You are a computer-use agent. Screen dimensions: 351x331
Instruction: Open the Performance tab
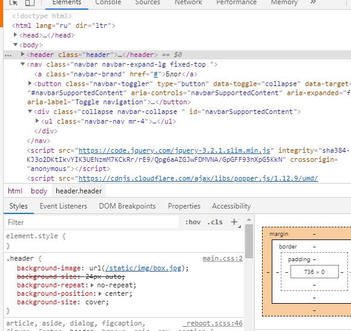pyautogui.click(x=237, y=2)
